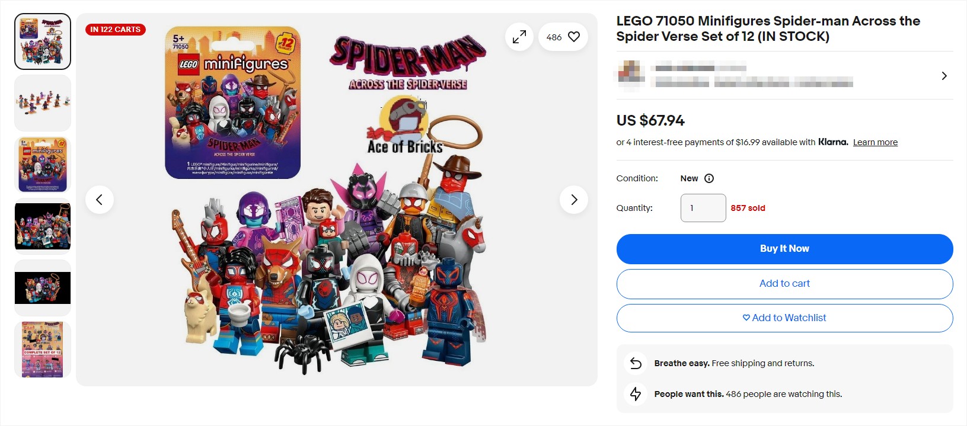Image resolution: width=967 pixels, height=426 pixels.
Task: Click the Add to cart button
Action: pos(784,283)
